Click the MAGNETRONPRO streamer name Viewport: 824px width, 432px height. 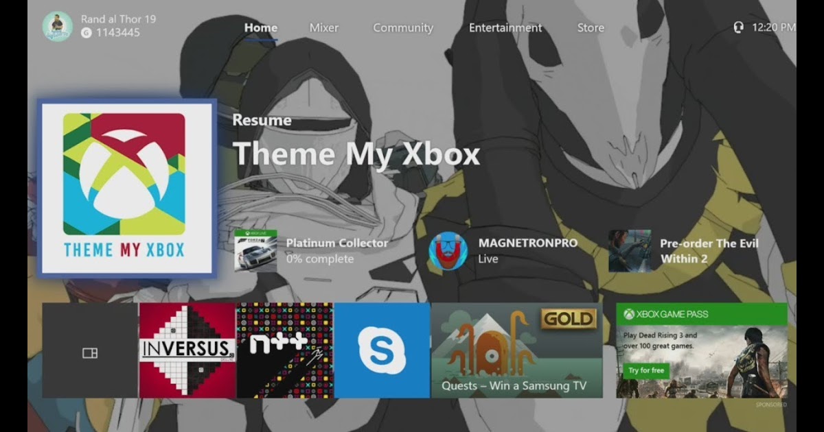528,243
